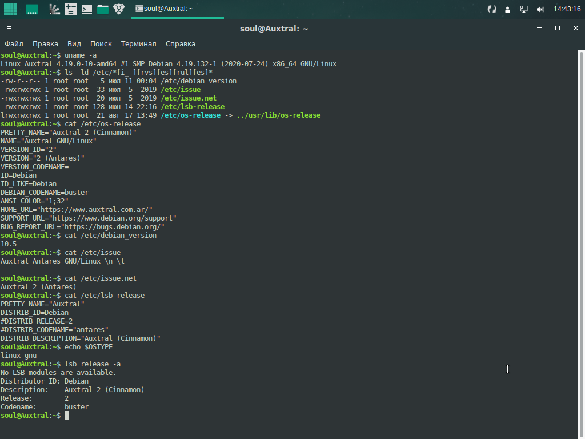Click the green '/etc/issue.net' filename in listing

(x=189, y=98)
